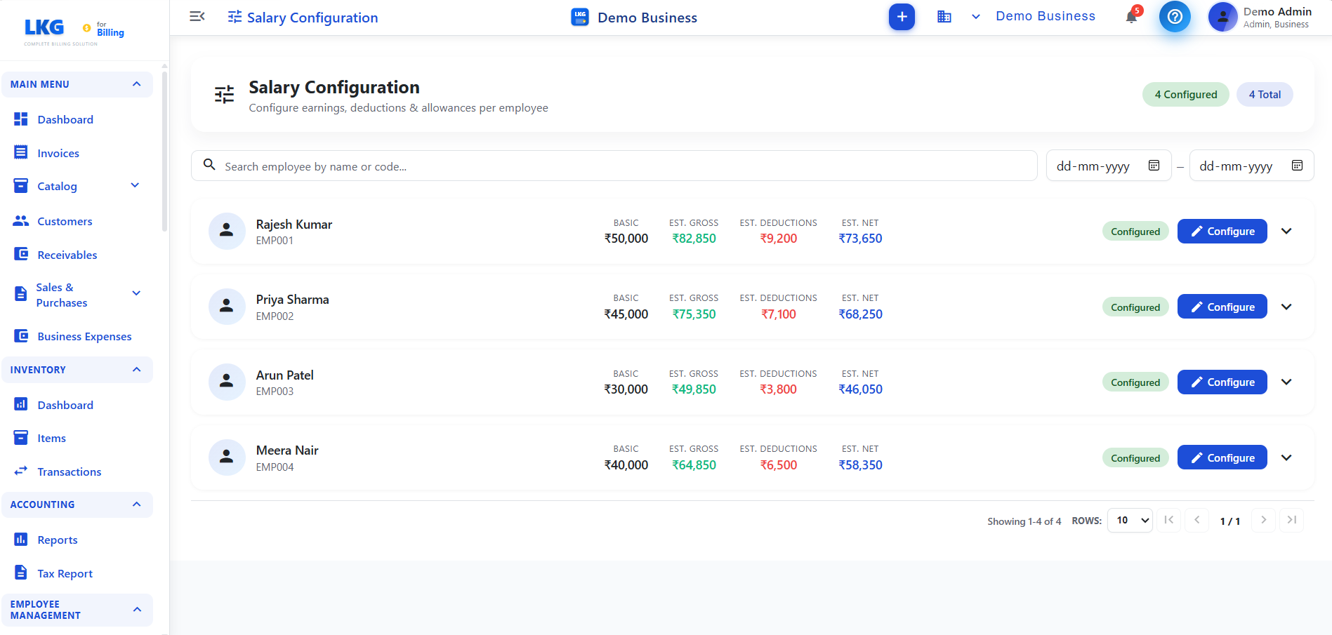Collapse the ACCOUNTING section
Screen dimensions: 1332x635
click(137, 504)
